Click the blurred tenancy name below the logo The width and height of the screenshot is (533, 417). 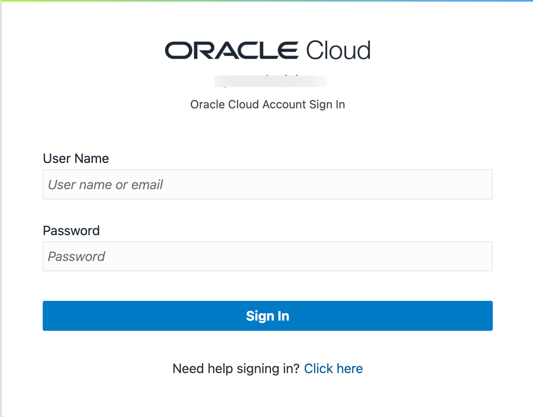click(270, 81)
